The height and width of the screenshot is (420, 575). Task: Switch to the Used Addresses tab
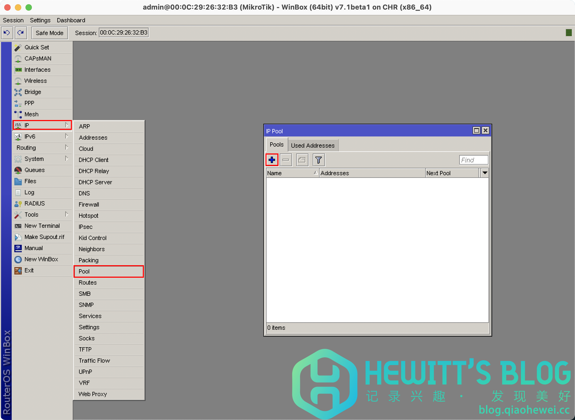pos(313,145)
